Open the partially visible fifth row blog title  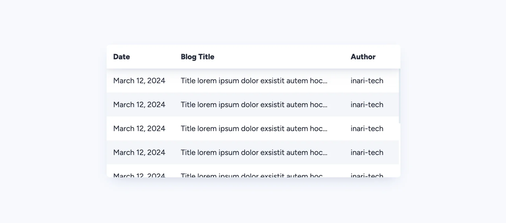point(252,175)
